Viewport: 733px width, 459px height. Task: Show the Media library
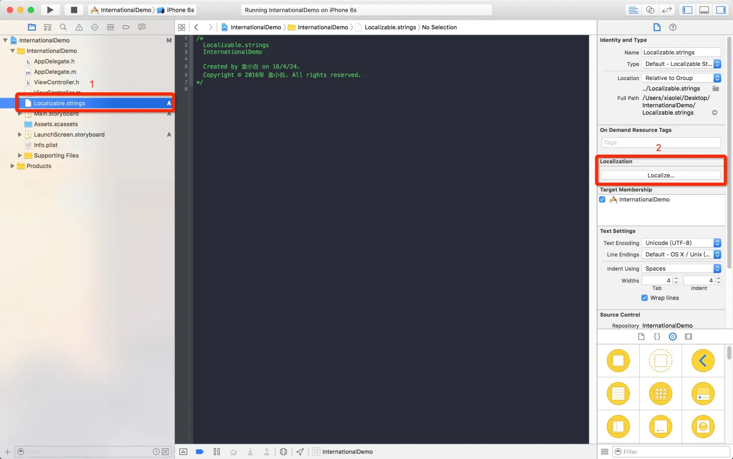point(689,336)
